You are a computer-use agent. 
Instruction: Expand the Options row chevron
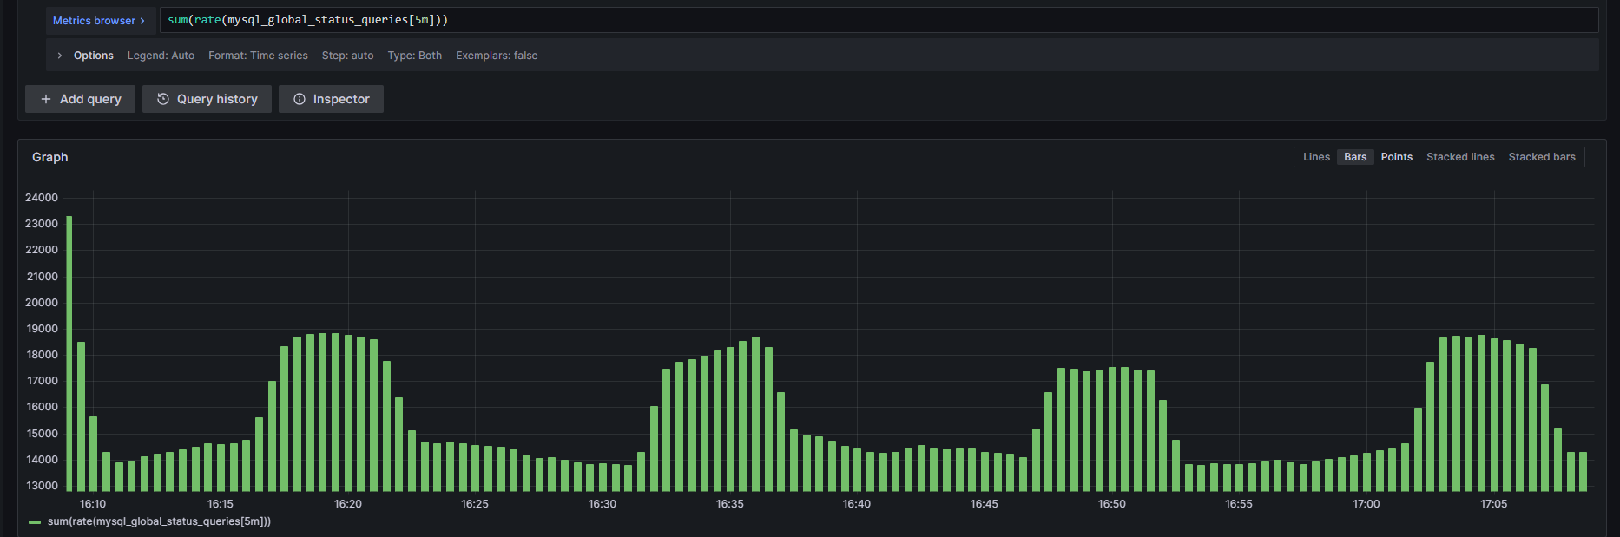(60, 56)
